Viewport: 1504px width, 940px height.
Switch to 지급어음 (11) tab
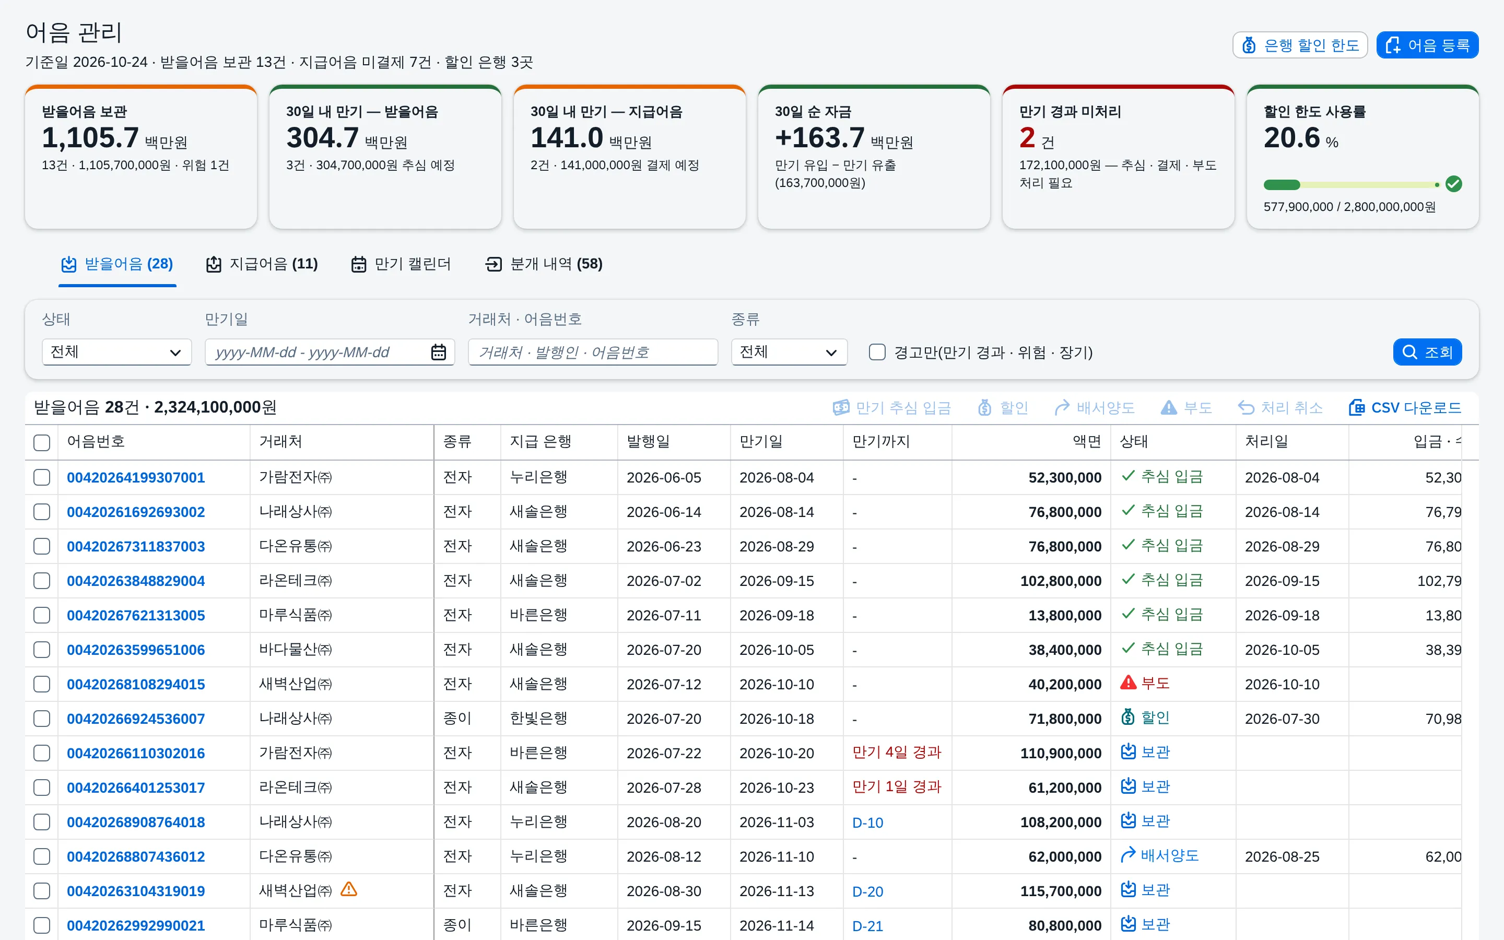[x=262, y=264]
